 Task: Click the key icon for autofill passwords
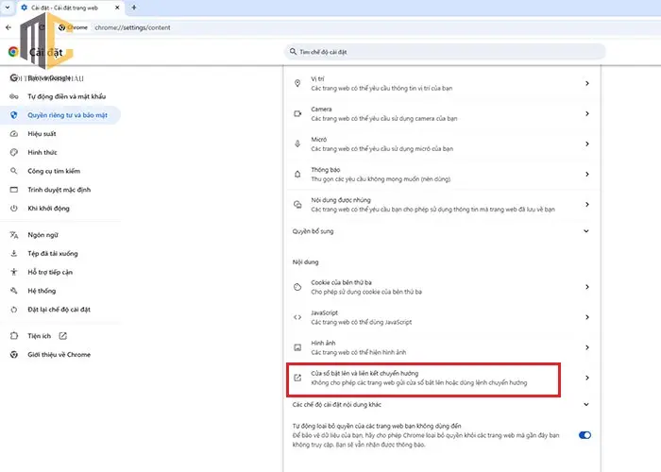coord(14,96)
